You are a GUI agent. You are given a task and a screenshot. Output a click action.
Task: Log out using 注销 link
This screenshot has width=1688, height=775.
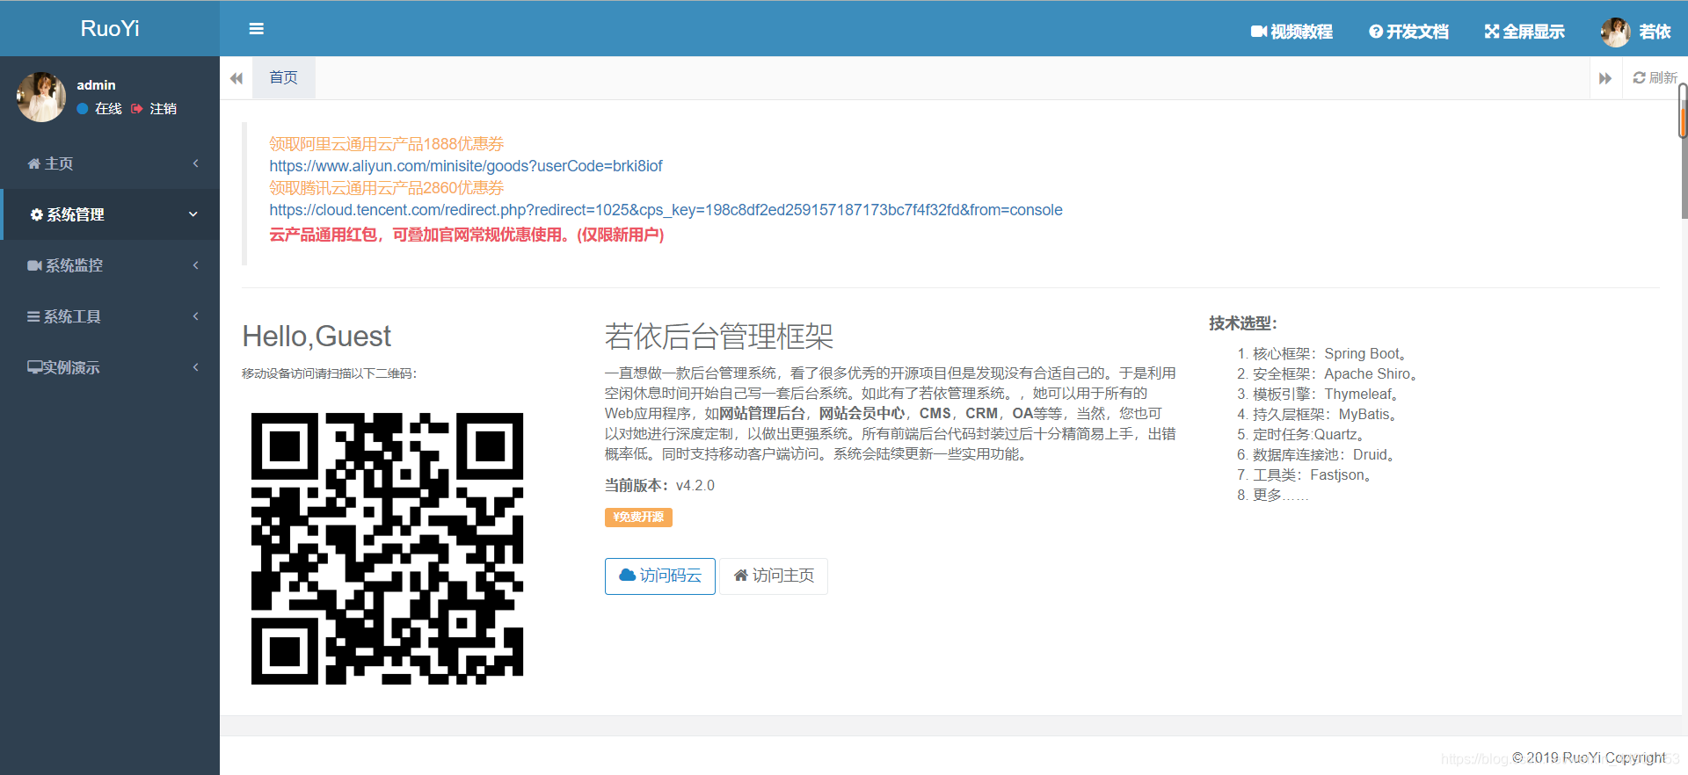tap(155, 109)
